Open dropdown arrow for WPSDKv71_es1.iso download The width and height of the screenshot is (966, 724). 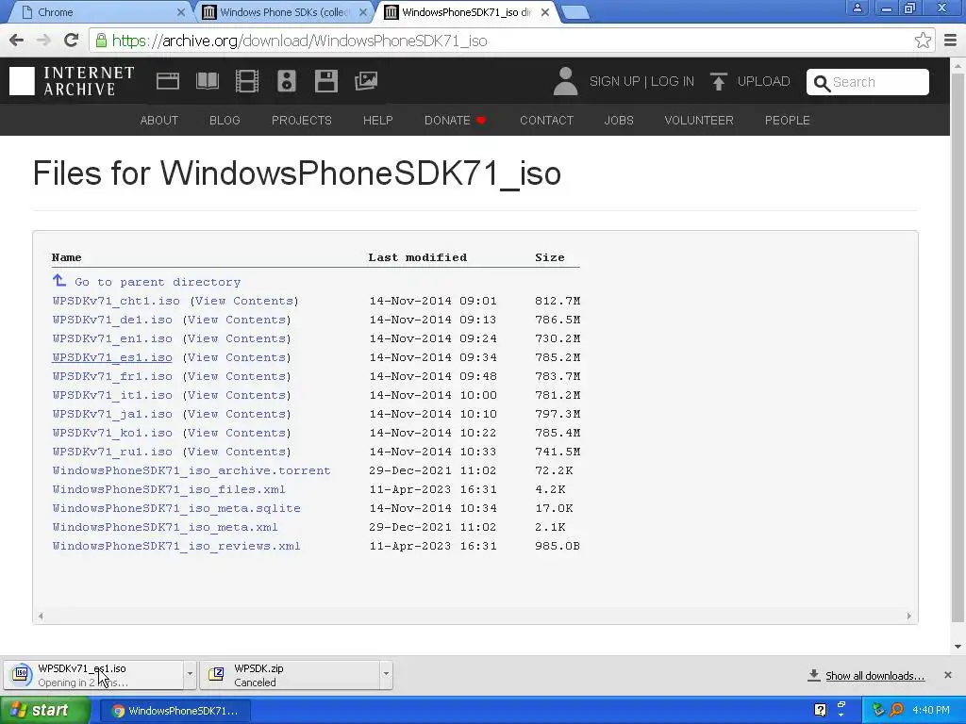tap(190, 674)
